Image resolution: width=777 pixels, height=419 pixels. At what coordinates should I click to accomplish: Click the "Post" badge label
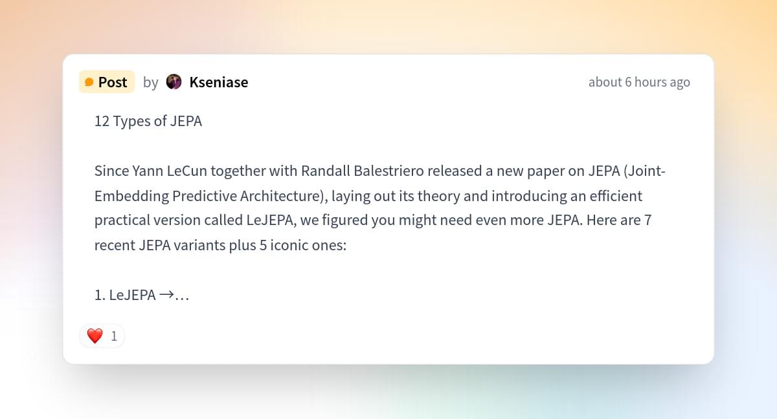click(x=113, y=82)
